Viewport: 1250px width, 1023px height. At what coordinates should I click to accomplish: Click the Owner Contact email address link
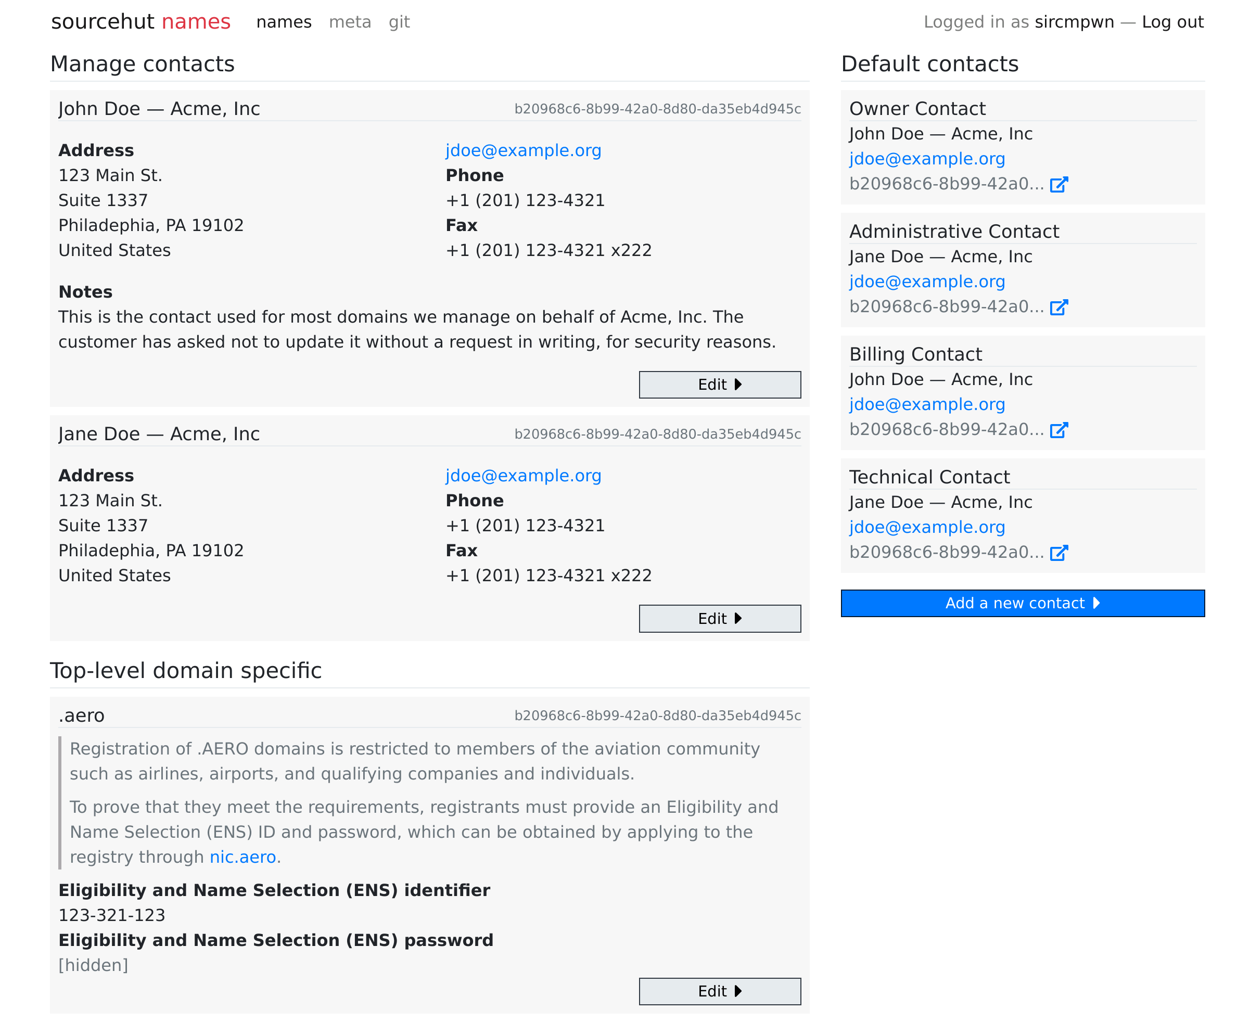(926, 159)
